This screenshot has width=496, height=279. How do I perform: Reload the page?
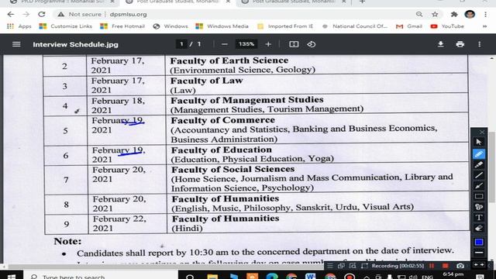tap(41, 14)
